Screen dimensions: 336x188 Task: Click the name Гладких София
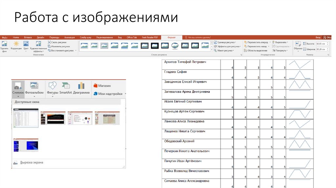(x=175, y=72)
